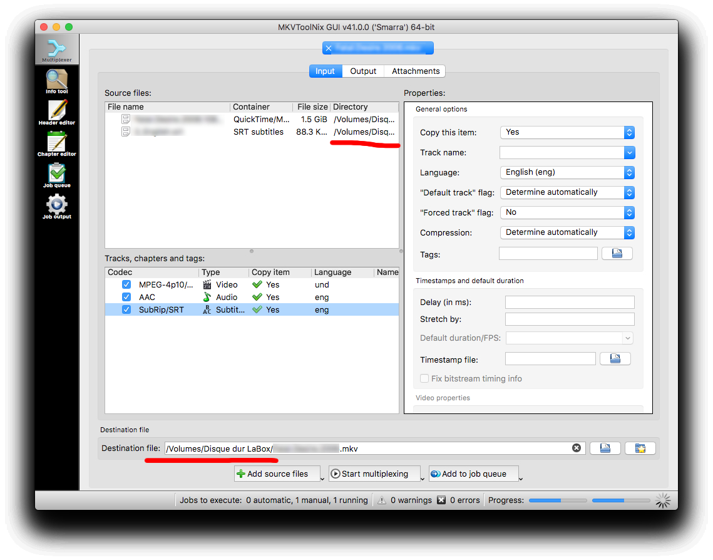Expand the "Default track" flag dropdown
Image resolution: width=713 pixels, height=560 pixels.
(x=567, y=192)
